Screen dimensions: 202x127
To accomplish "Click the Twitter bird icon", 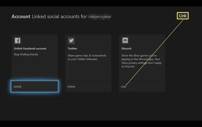I will [x=71, y=40].
